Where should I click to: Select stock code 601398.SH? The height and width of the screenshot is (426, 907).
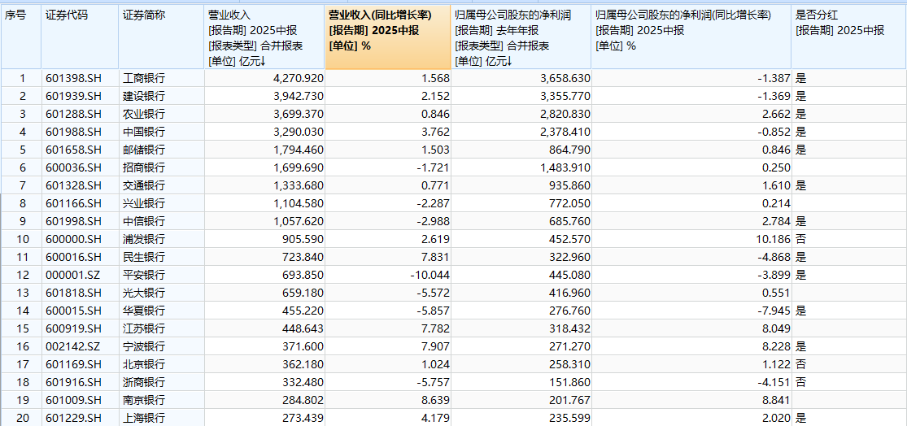(x=73, y=78)
